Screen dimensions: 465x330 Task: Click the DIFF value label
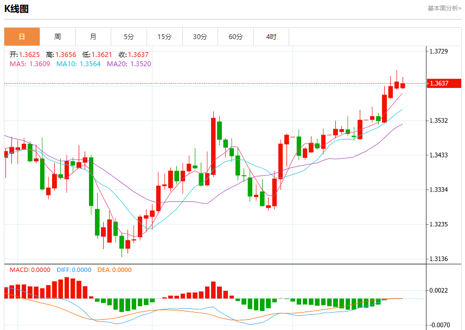pos(74,270)
